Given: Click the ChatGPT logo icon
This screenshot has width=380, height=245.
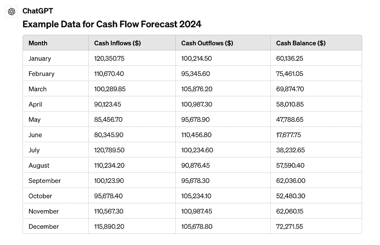Looking at the screenshot, I should point(12,11).
